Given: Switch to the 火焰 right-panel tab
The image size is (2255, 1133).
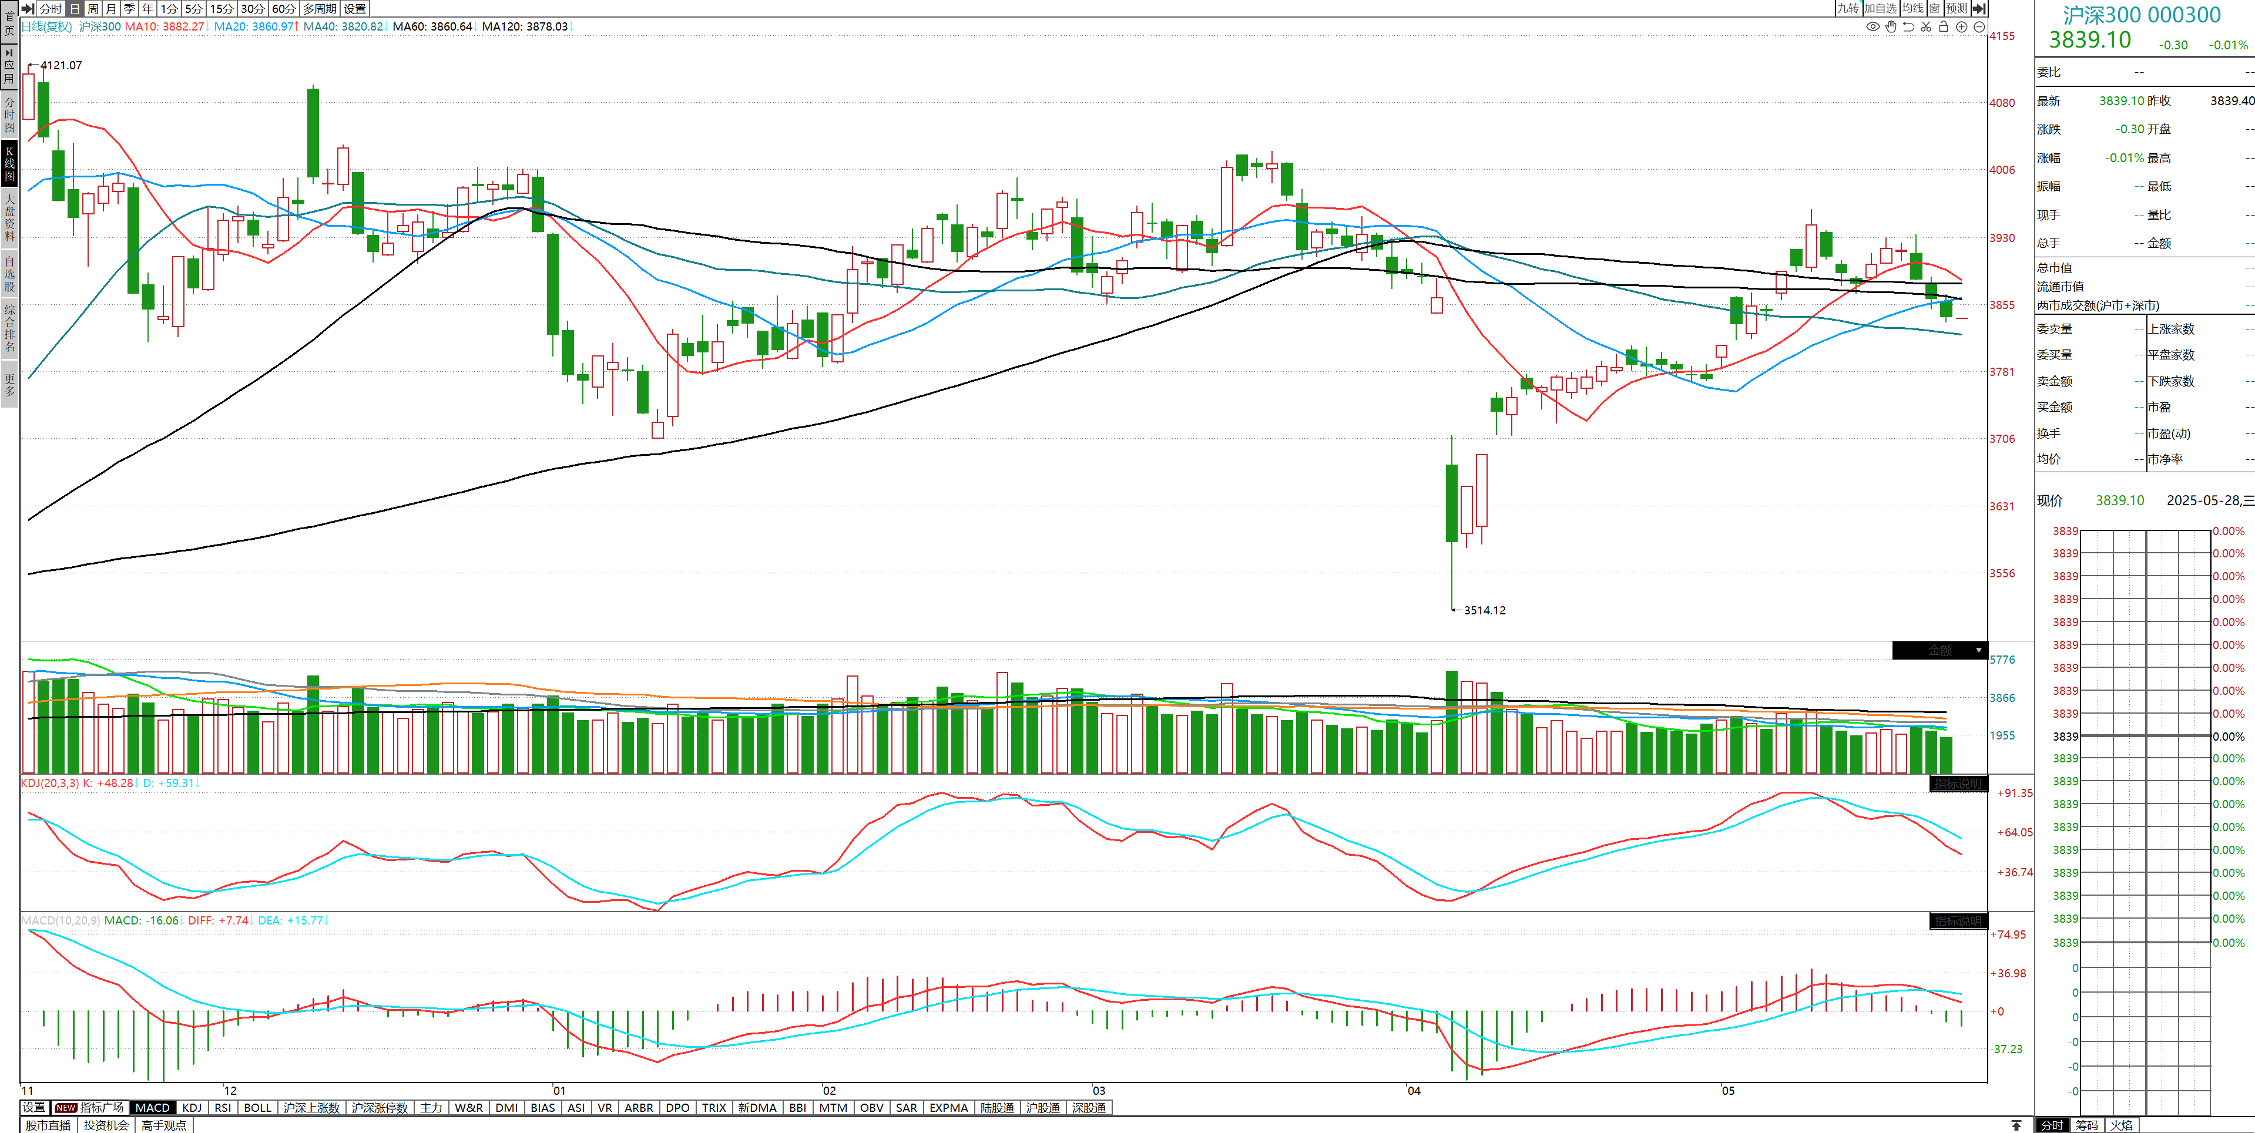Looking at the screenshot, I should pyautogui.click(x=2122, y=1125).
